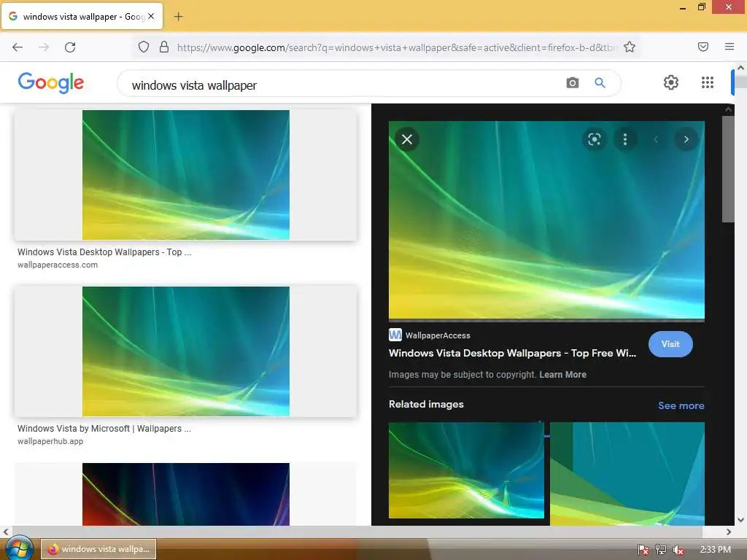This screenshot has width=747, height=560.
Task: Click the padlock site security icon
Action: (164, 47)
